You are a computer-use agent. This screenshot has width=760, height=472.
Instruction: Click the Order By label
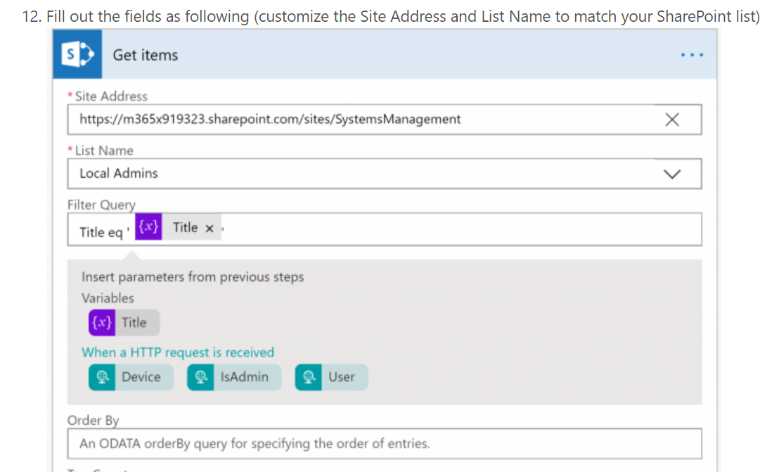(x=93, y=421)
